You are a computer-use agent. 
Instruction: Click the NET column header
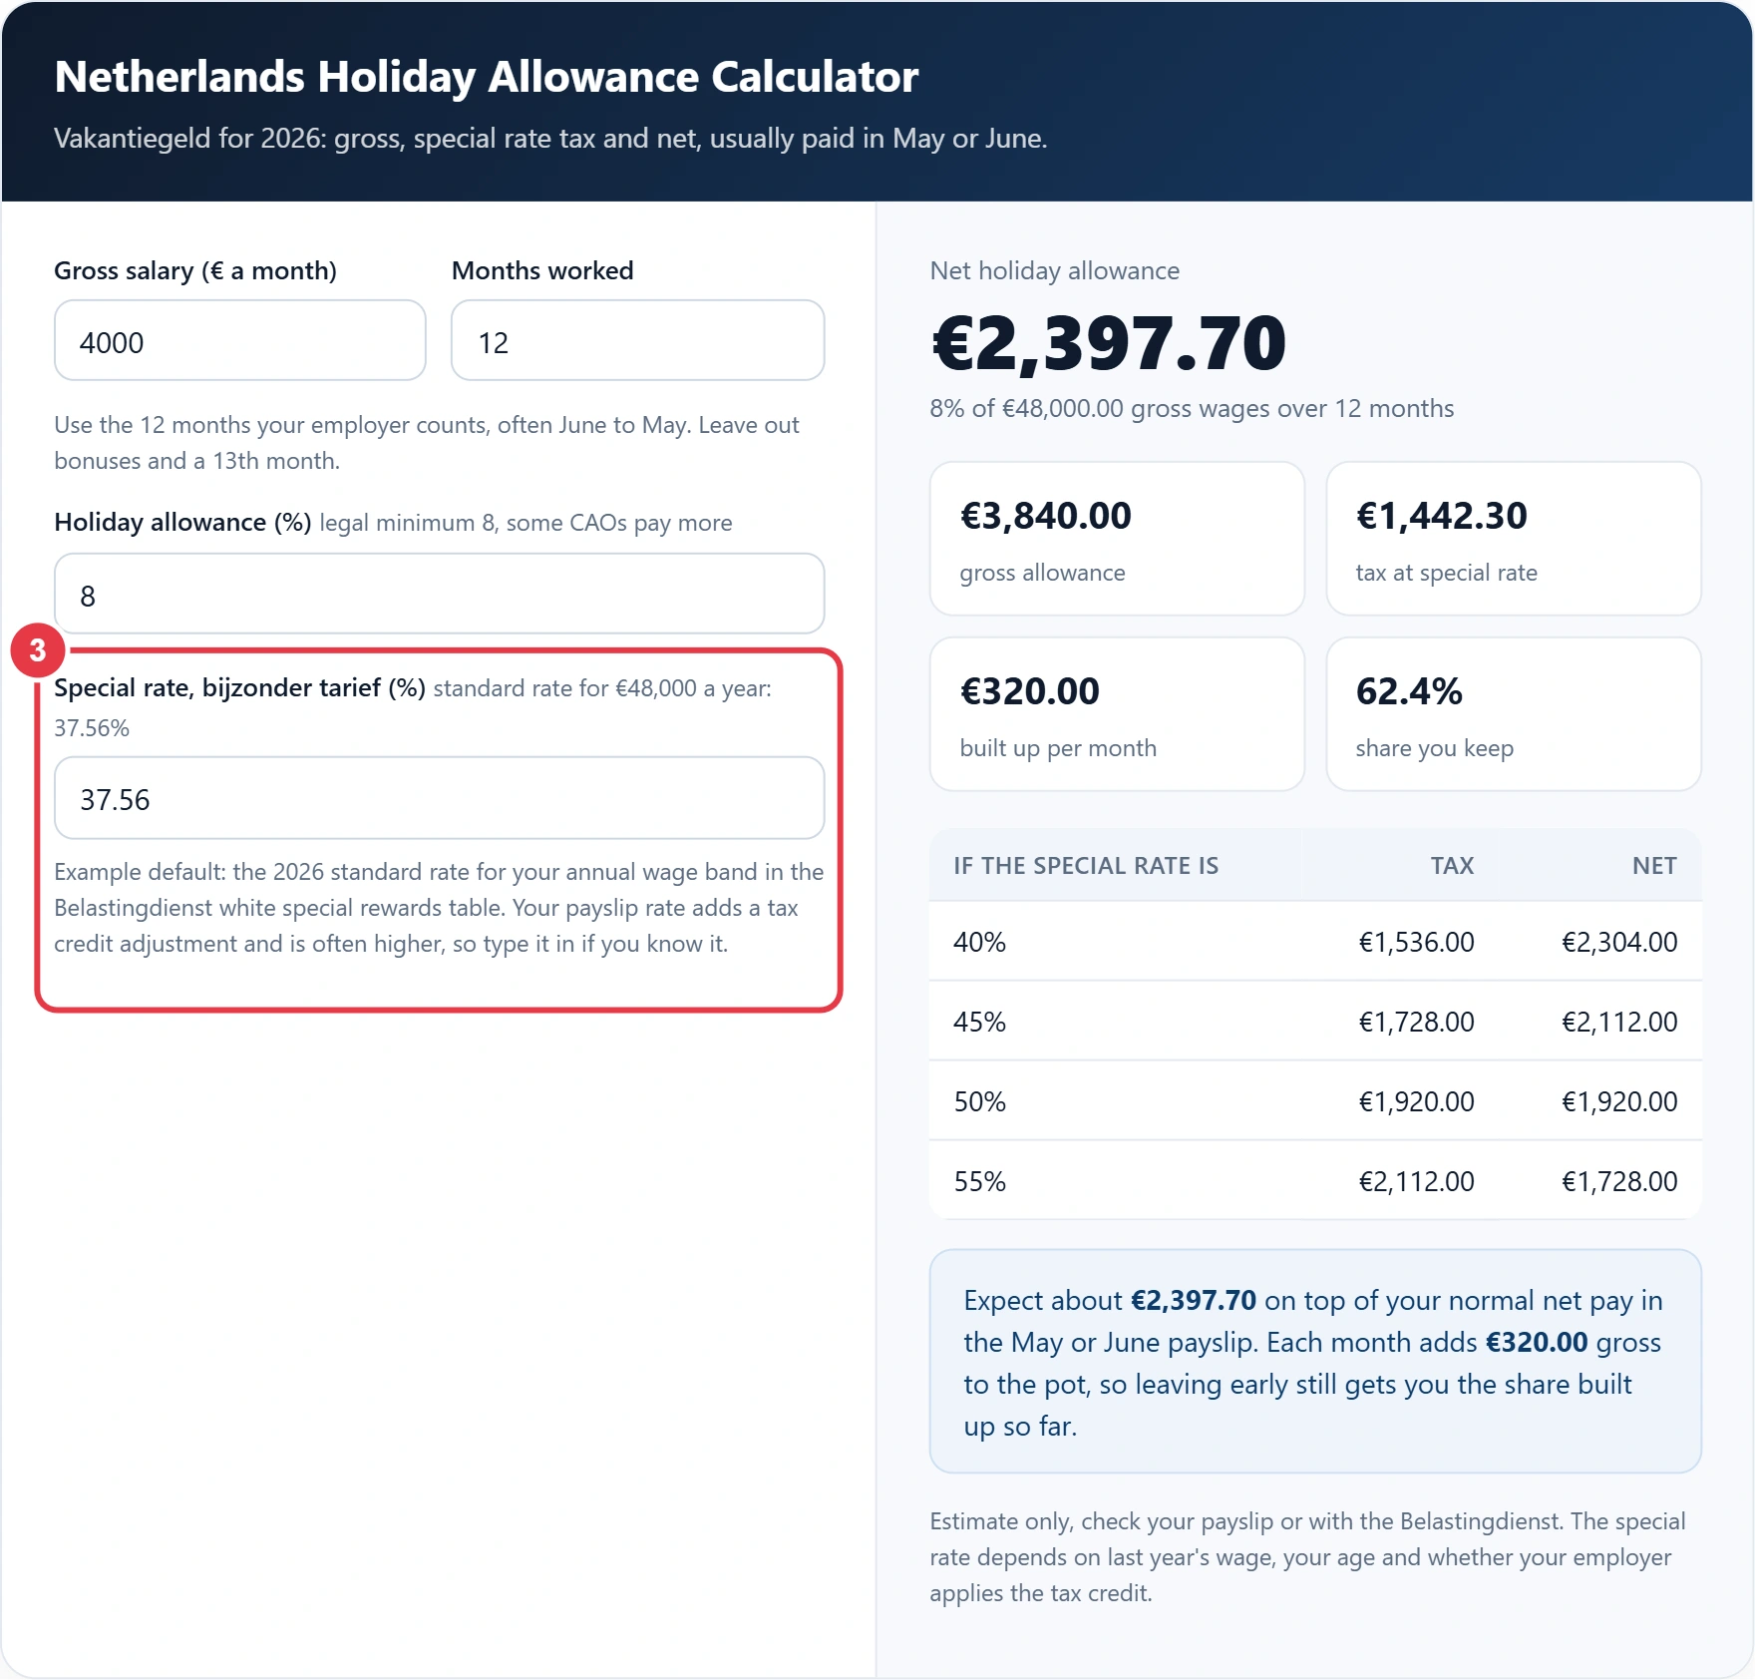coord(1654,865)
